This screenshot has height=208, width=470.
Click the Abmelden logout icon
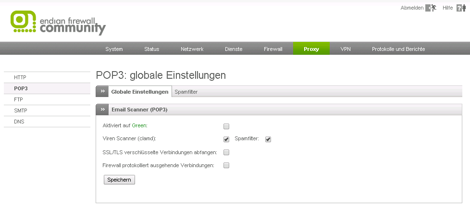coord(431,8)
